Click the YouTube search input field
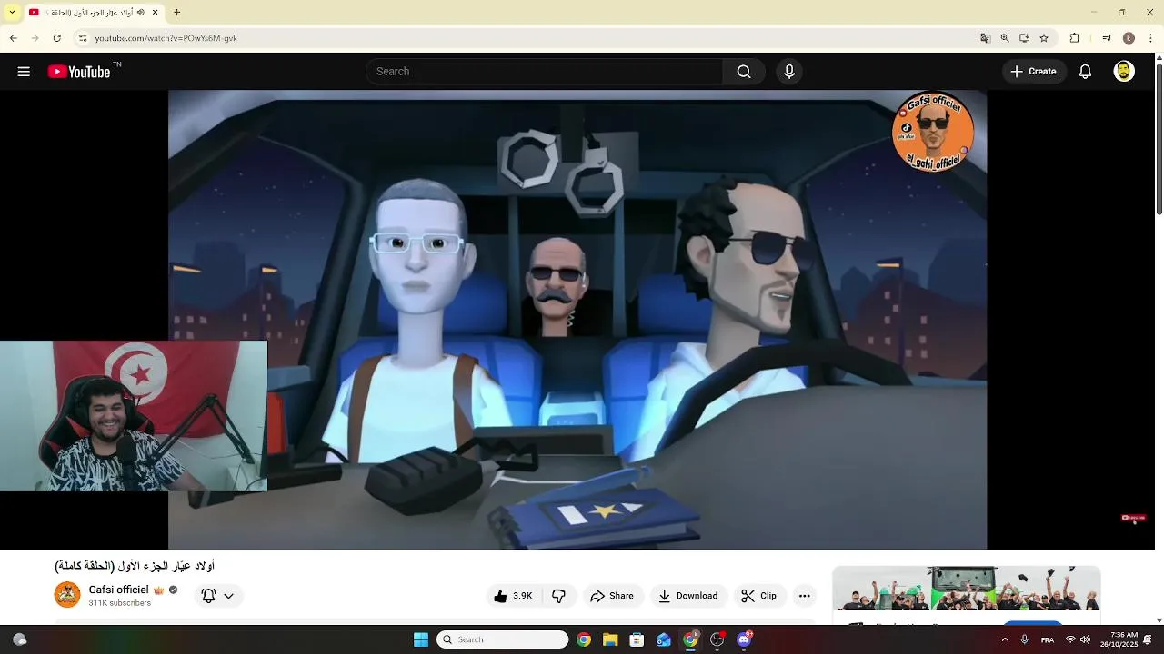1164x654 pixels. coord(546,72)
